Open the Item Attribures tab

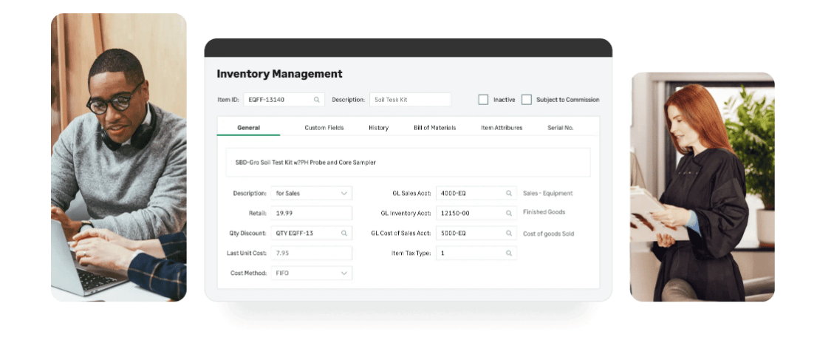pos(502,128)
